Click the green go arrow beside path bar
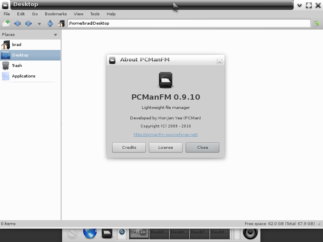 (317, 23)
